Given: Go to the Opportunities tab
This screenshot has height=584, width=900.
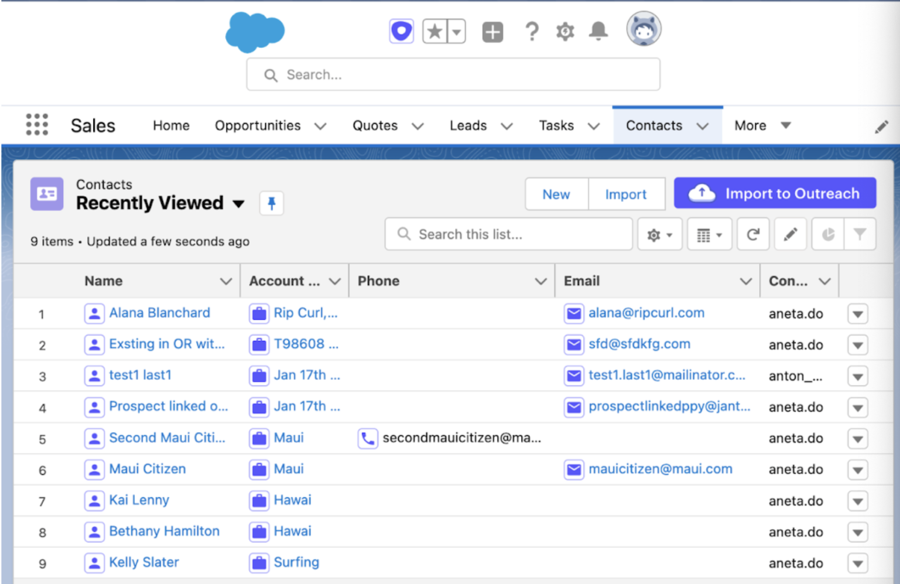Looking at the screenshot, I should pos(258,125).
